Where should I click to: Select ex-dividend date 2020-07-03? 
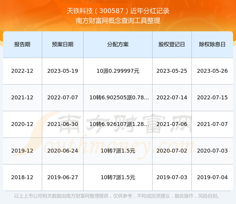pyautogui.click(x=212, y=150)
